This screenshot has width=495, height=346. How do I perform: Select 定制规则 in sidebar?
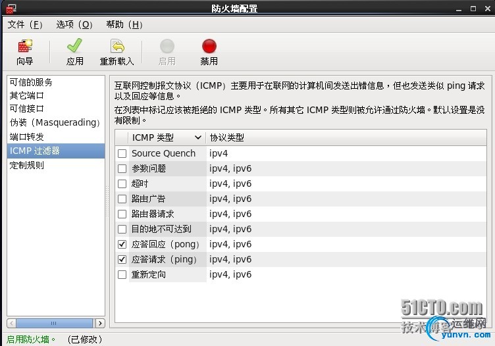point(26,165)
